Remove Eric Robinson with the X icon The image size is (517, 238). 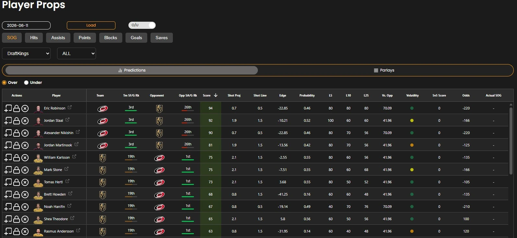pos(25,108)
